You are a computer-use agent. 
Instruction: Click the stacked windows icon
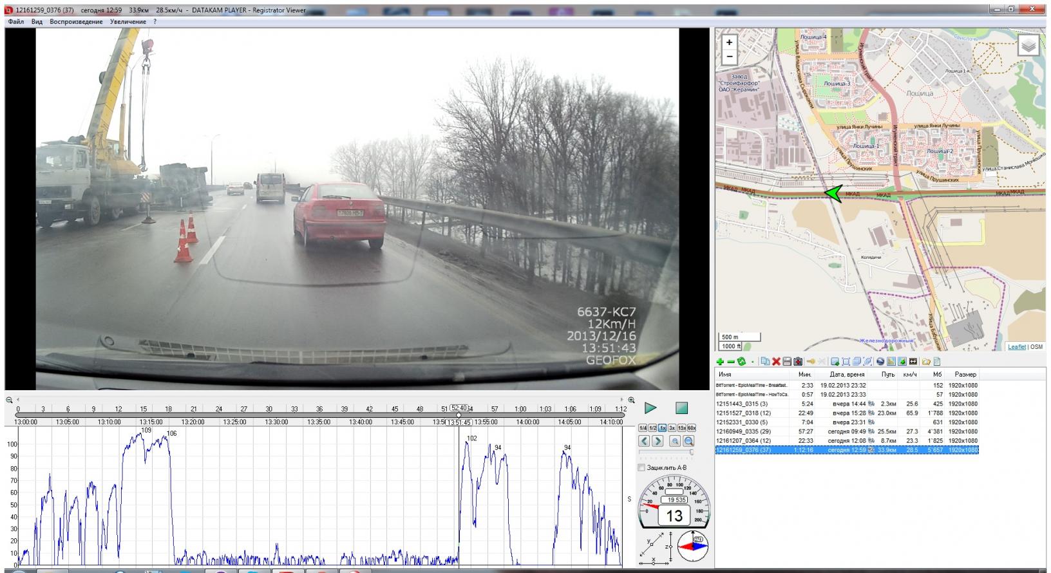857,362
